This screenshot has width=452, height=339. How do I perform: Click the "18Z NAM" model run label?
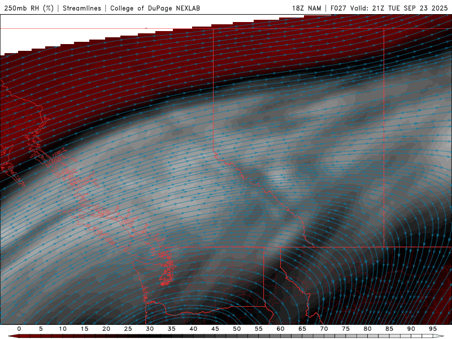[x=307, y=8]
